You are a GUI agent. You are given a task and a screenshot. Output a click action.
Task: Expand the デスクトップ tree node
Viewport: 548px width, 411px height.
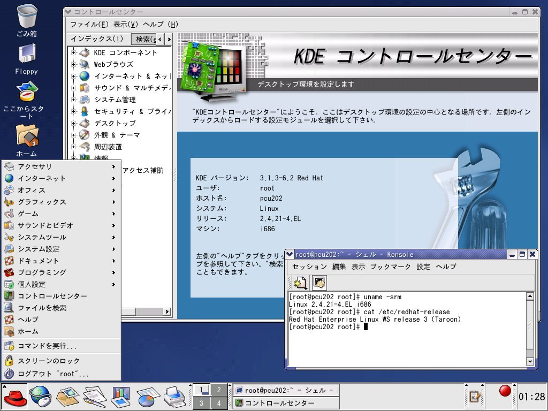pos(73,124)
